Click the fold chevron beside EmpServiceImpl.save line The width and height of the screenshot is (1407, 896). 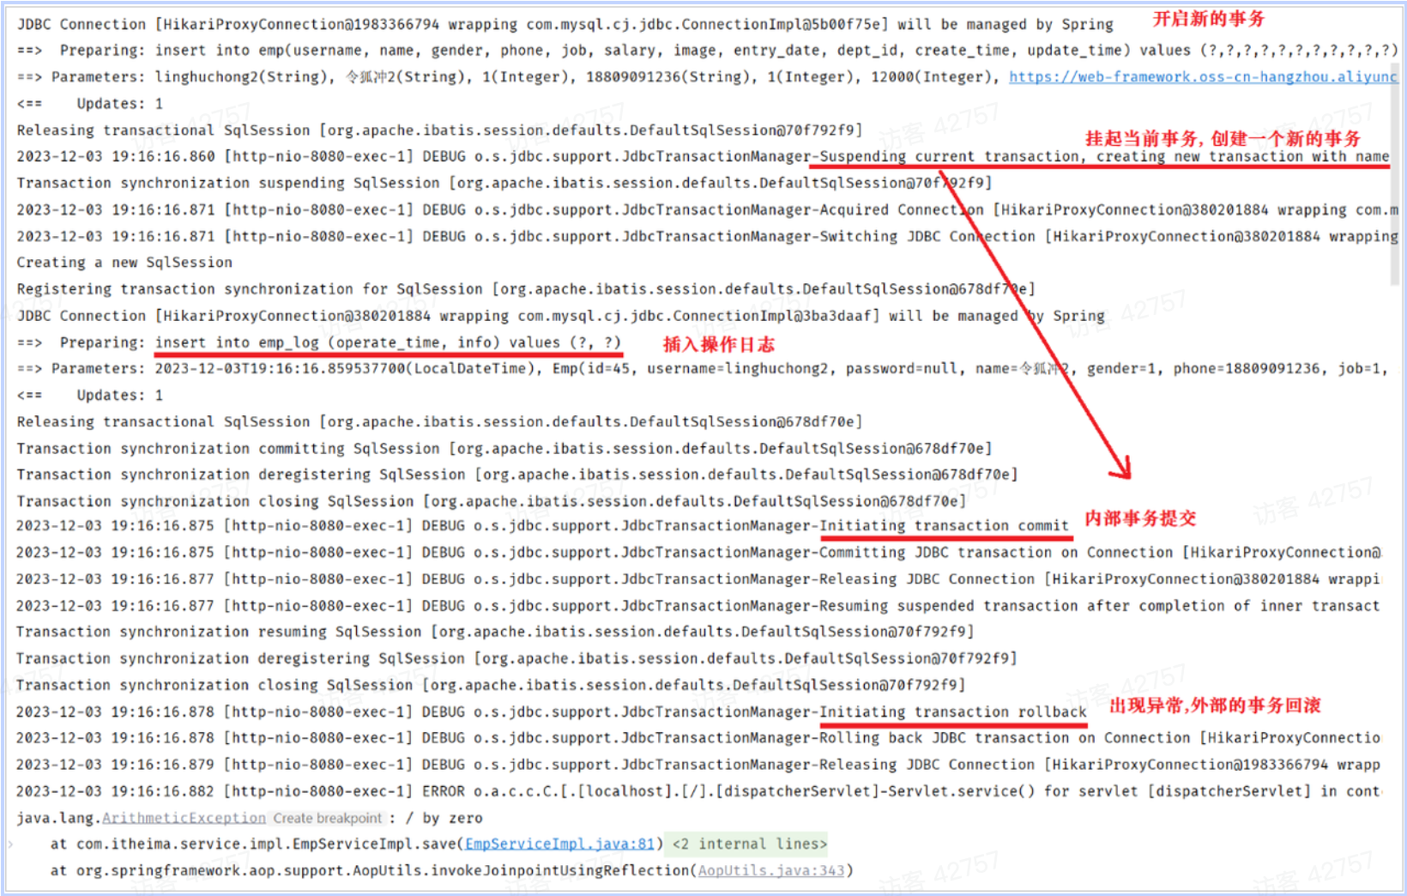point(10,845)
